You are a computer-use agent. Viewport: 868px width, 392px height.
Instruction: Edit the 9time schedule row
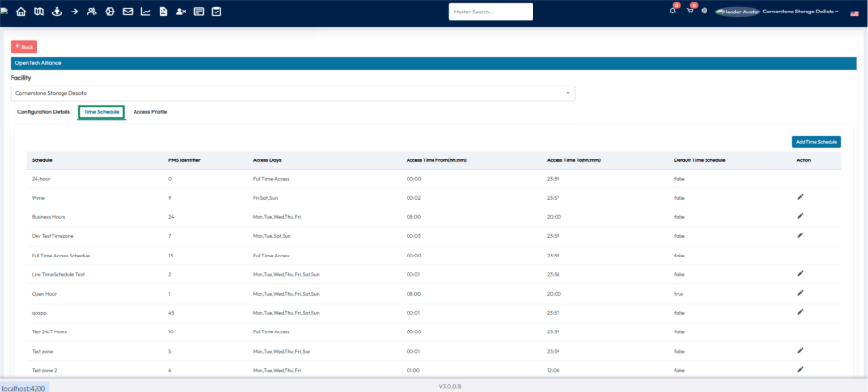tap(800, 197)
